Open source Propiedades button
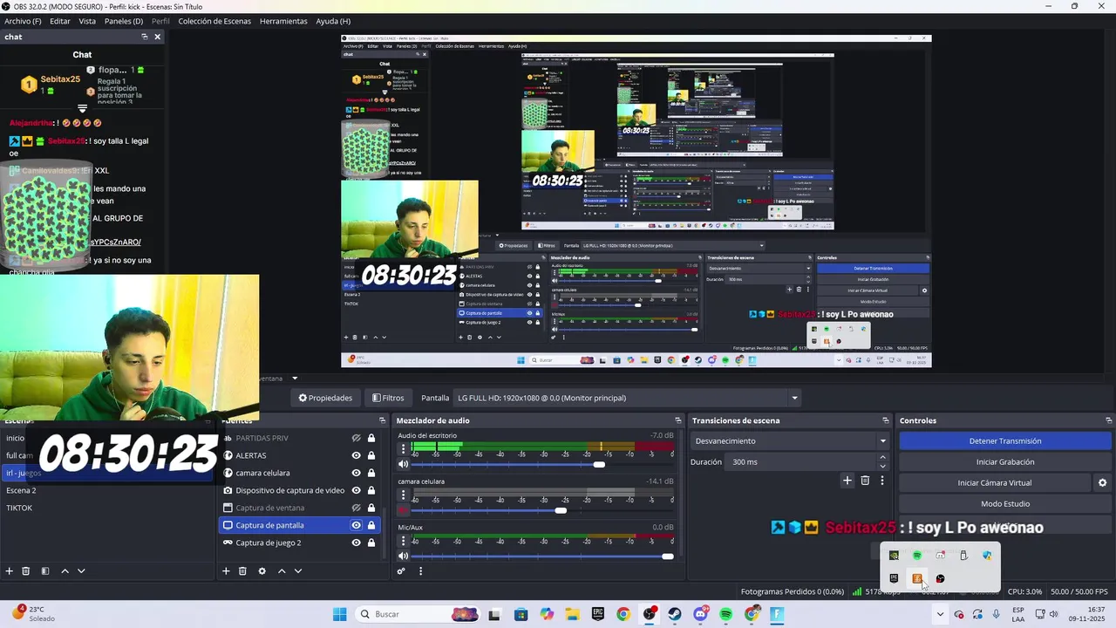 (325, 398)
